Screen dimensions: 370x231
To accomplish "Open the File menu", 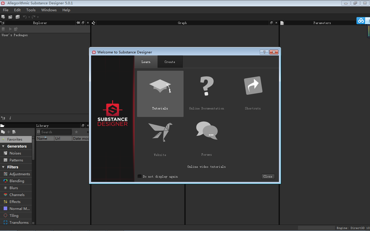I will 5,10.
